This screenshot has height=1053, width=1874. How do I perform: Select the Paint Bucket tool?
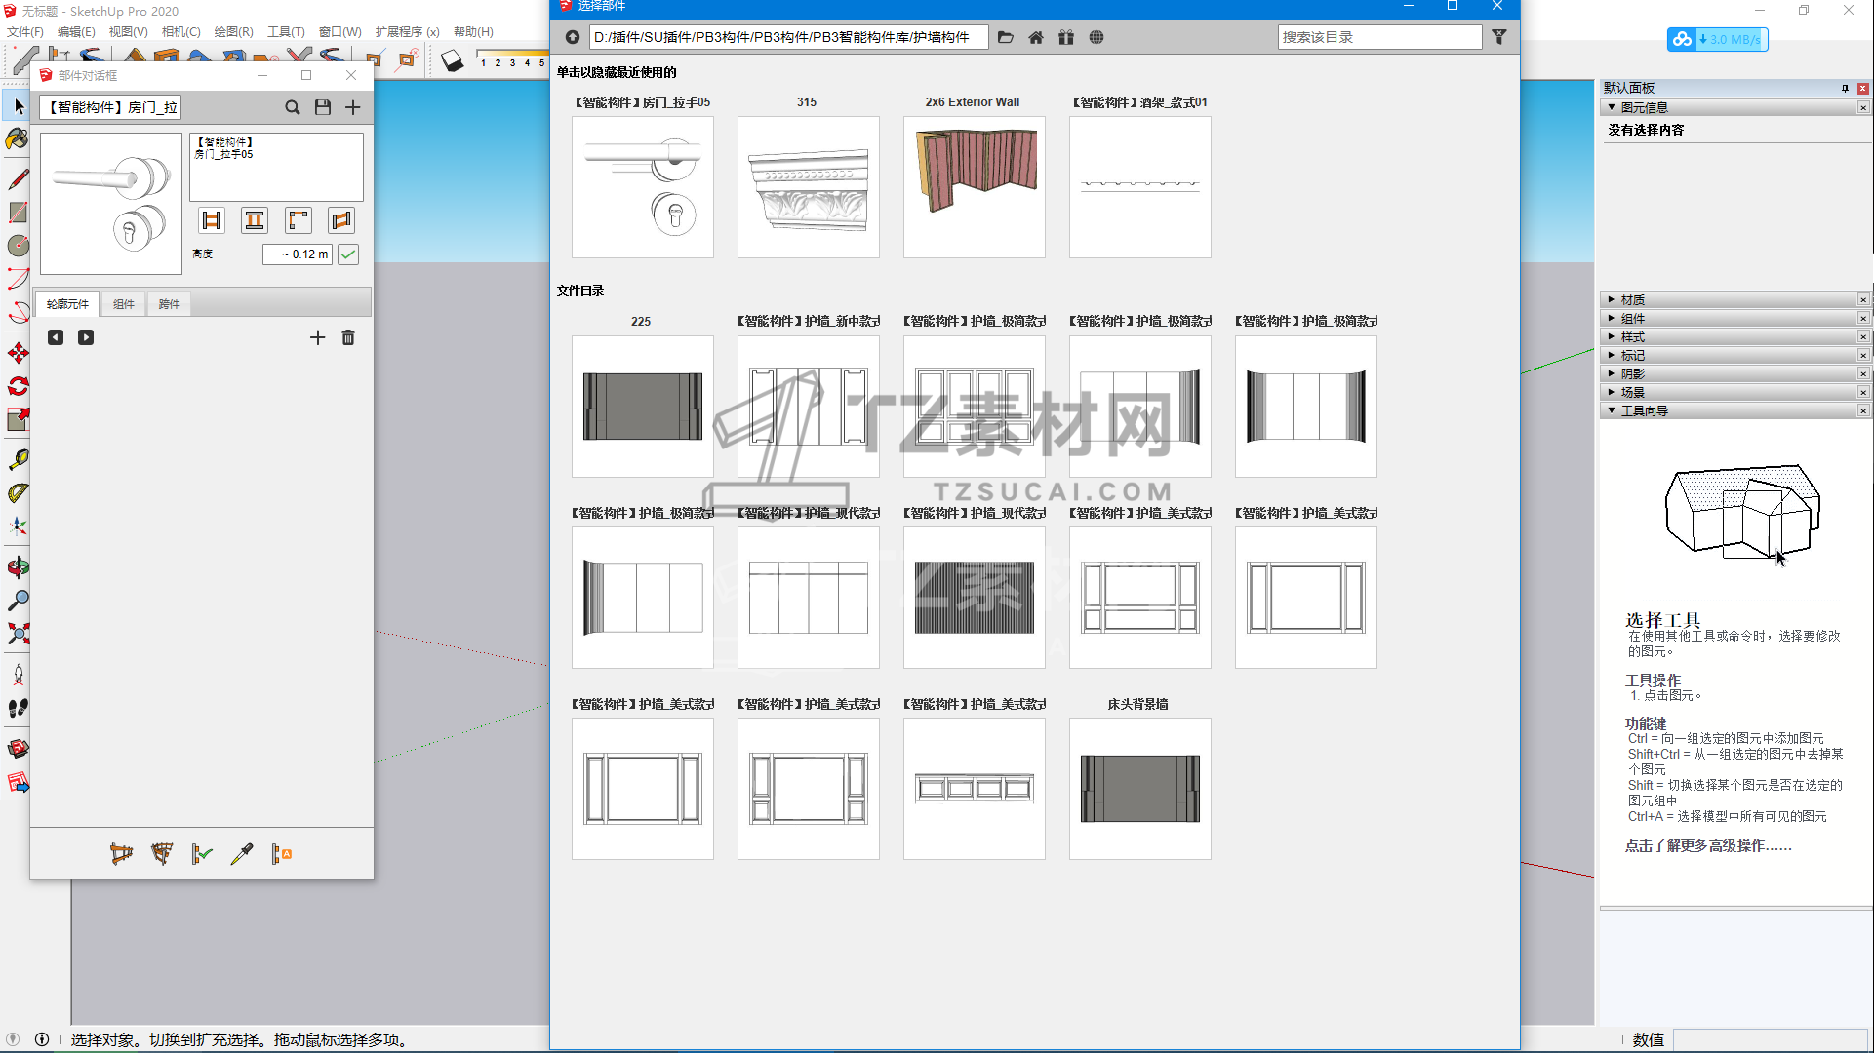[17, 139]
